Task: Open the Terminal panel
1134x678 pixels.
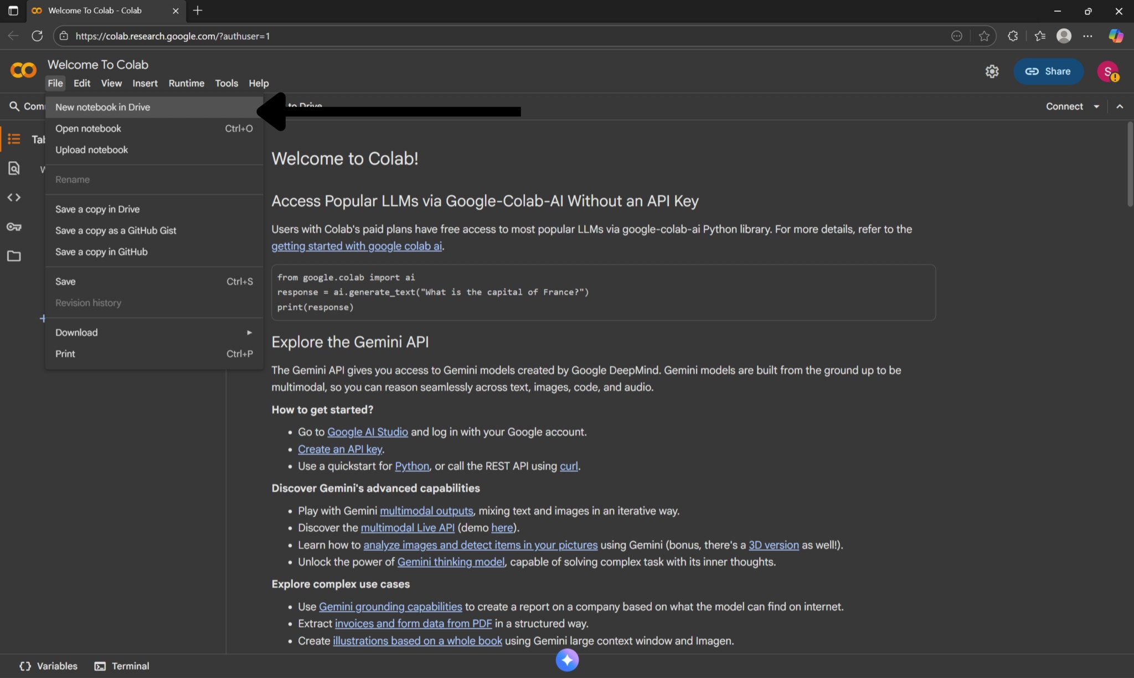Action: (x=122, y=666)
